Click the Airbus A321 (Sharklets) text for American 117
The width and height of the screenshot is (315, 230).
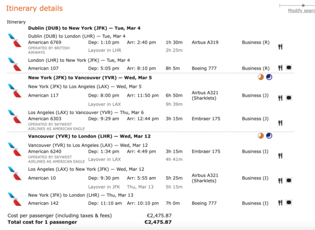coord(205,95)
